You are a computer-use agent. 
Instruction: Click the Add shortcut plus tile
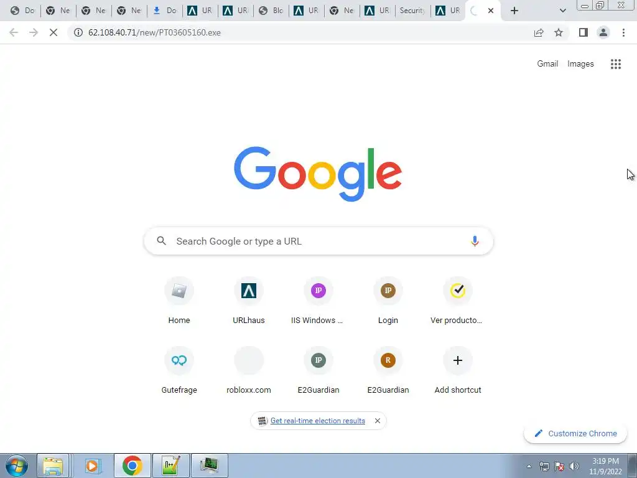point(457,370)
